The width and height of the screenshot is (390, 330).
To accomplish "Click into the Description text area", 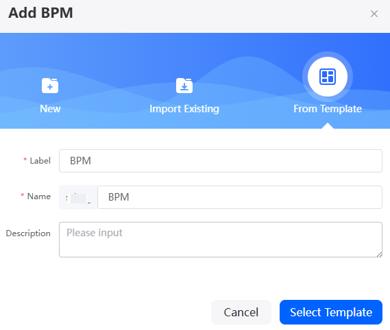I will click(x=221, y=240).
